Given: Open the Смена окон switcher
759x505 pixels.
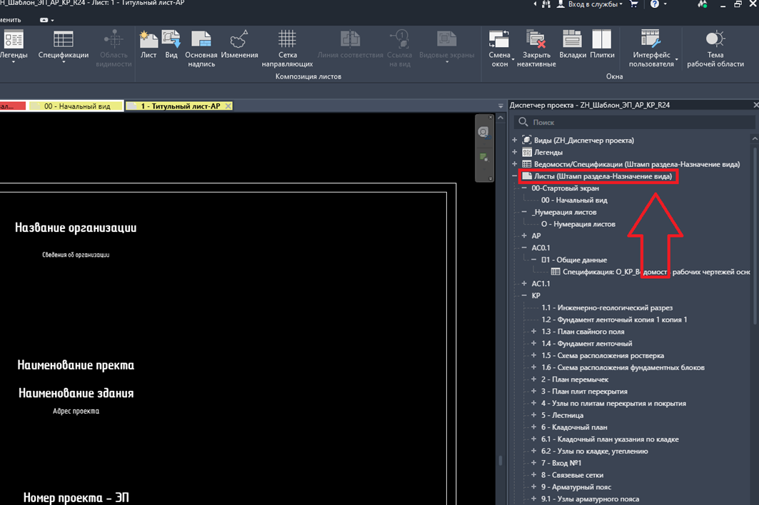Looking at the screenshot, I should 499,49.
